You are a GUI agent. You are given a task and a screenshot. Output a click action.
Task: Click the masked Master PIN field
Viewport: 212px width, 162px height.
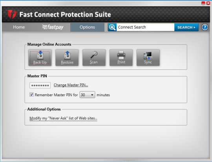pyautogui.click(x=40, y=86)
